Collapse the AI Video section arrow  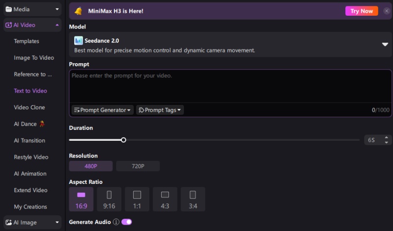(x=57, y=25)
